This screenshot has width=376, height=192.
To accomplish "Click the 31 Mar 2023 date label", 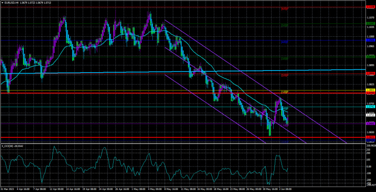I will tap(8, 189).
